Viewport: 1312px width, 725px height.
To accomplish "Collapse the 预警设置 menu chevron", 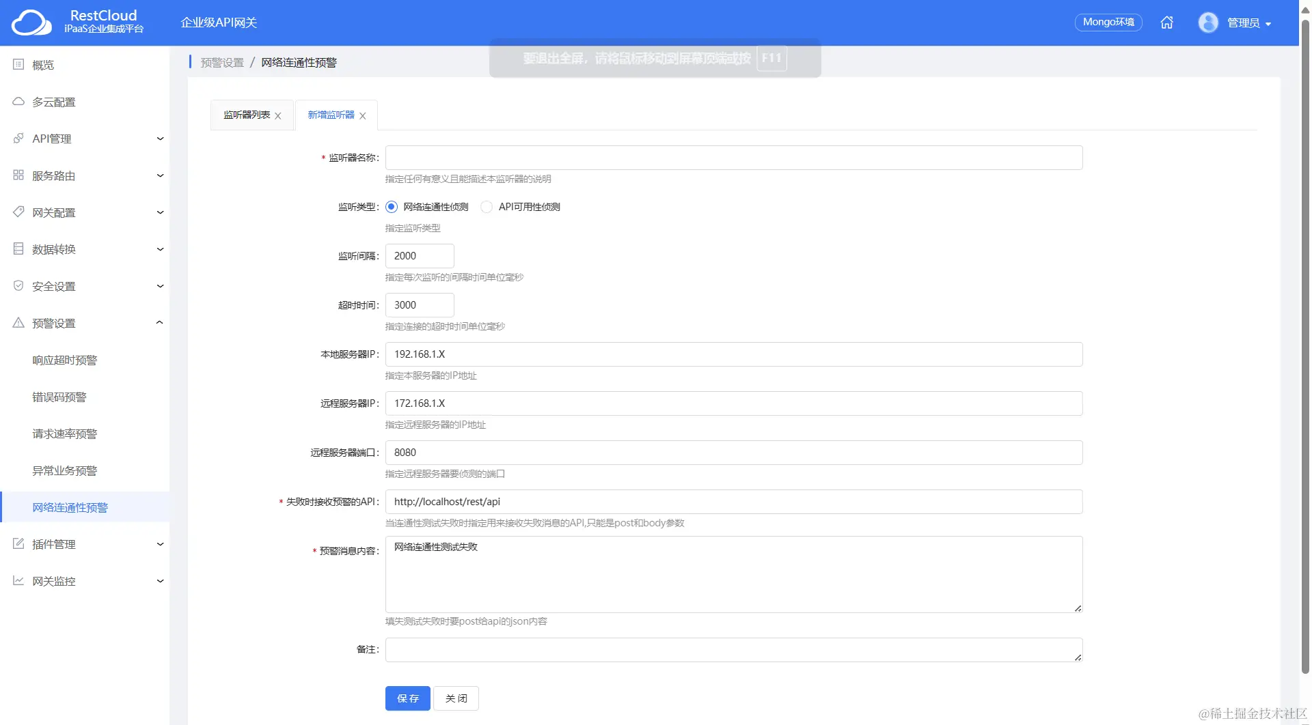I will pos(160,323).
